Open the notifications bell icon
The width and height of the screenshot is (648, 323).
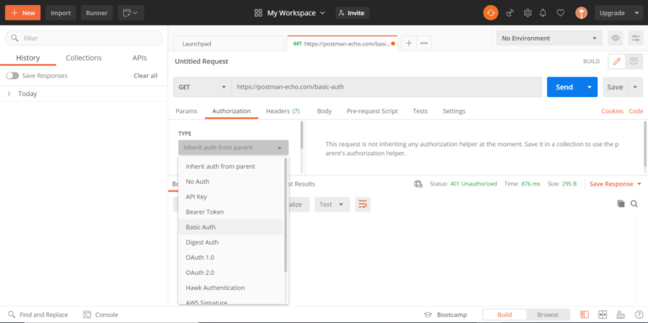pyautogui.click(x=543, y=13)
